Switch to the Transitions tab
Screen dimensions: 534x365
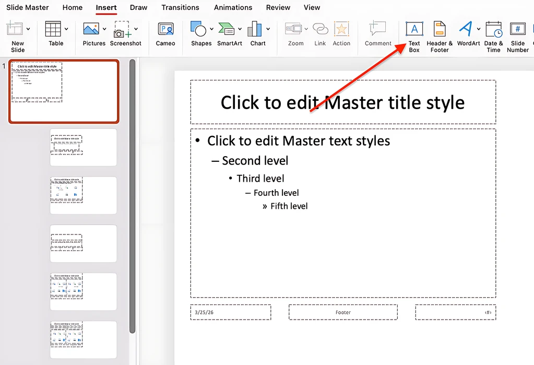180,7
